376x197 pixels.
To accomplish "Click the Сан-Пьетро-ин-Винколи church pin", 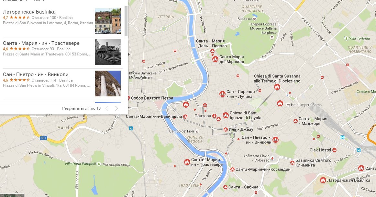I will tap(275, 140).
